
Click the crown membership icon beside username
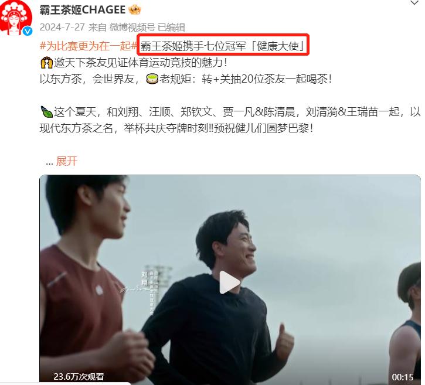pos(135,10)
